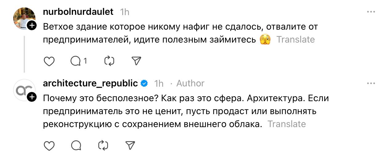The height and width of the screenshot is (153, 388).
Task: Open more options for architecture_republic's reply
Action: (370, 84)
